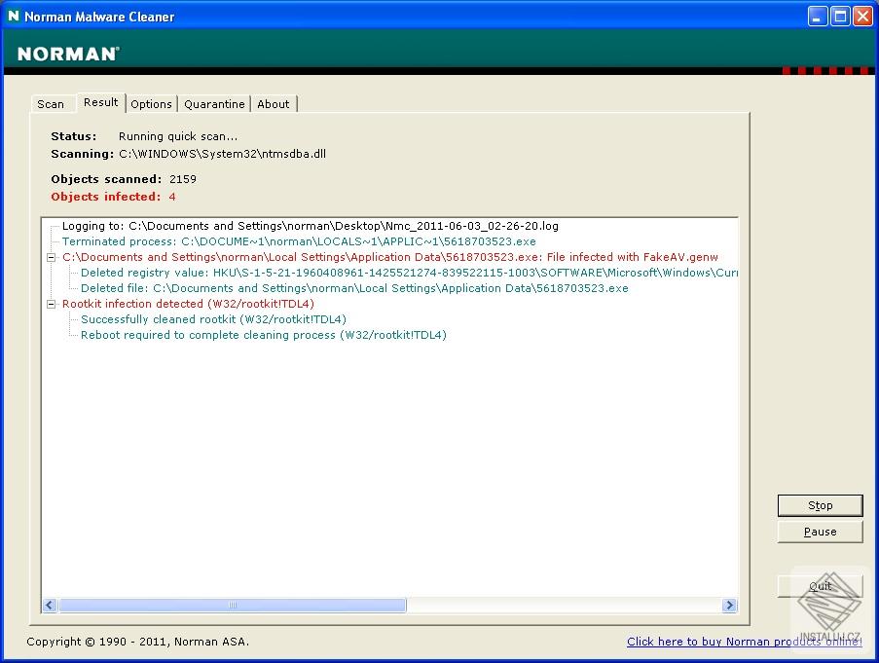879x663 pixels.
Task: Select the 'Reboot required to complete cleaning' row
Action: [x=264, y=335]
